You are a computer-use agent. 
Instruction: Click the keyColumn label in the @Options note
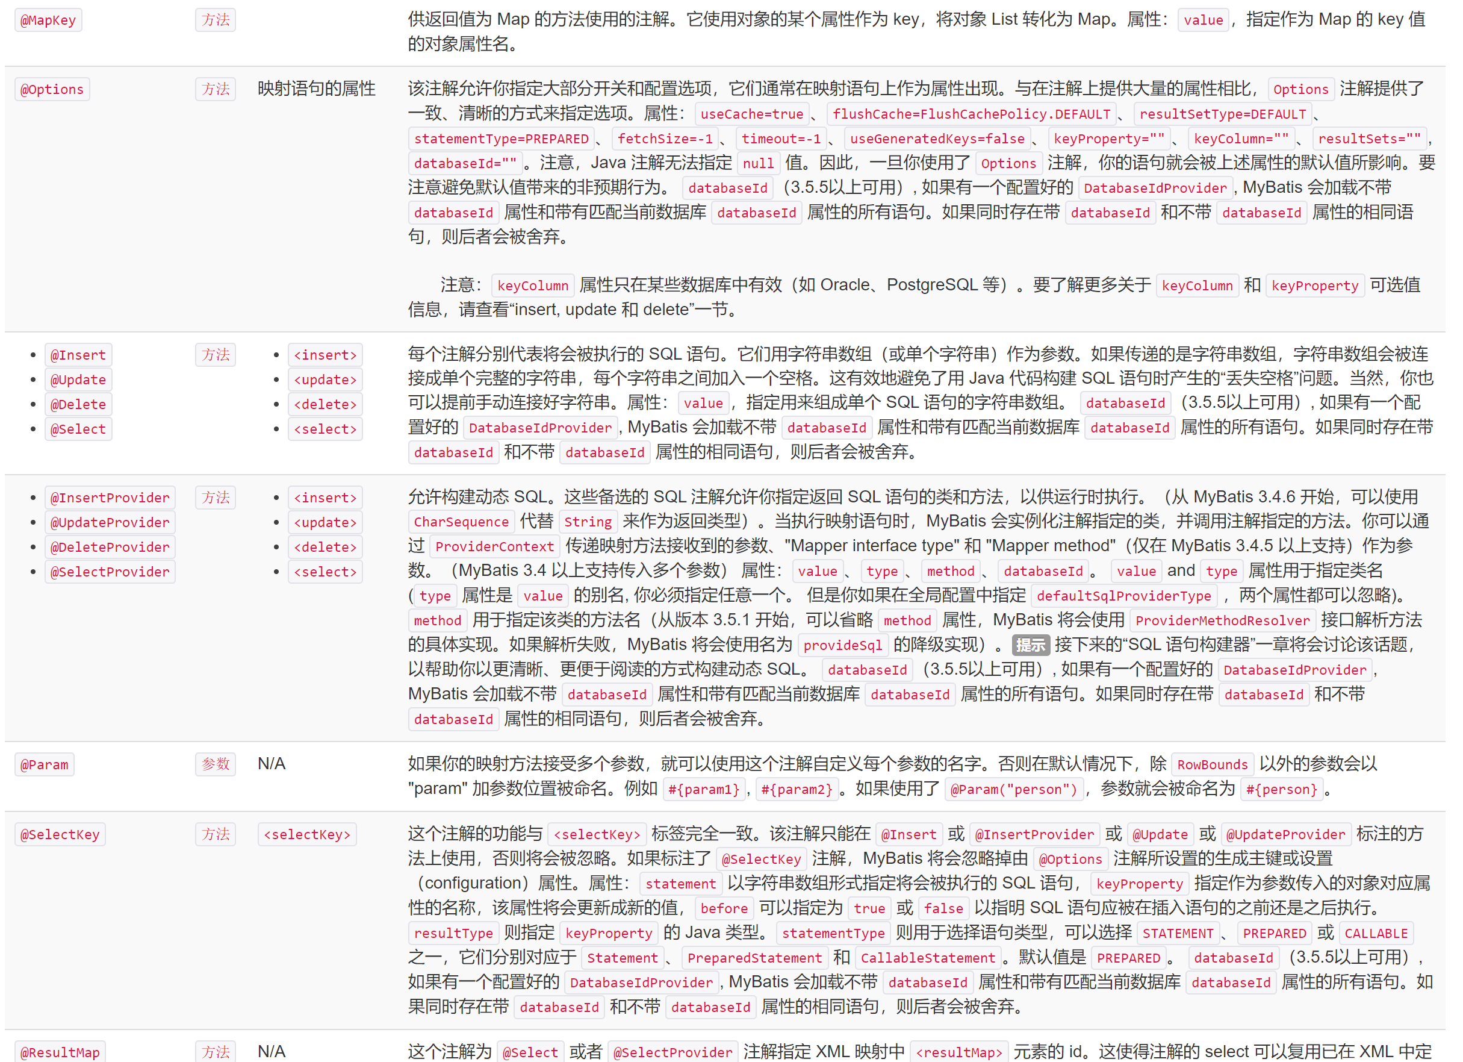[533, 286]
